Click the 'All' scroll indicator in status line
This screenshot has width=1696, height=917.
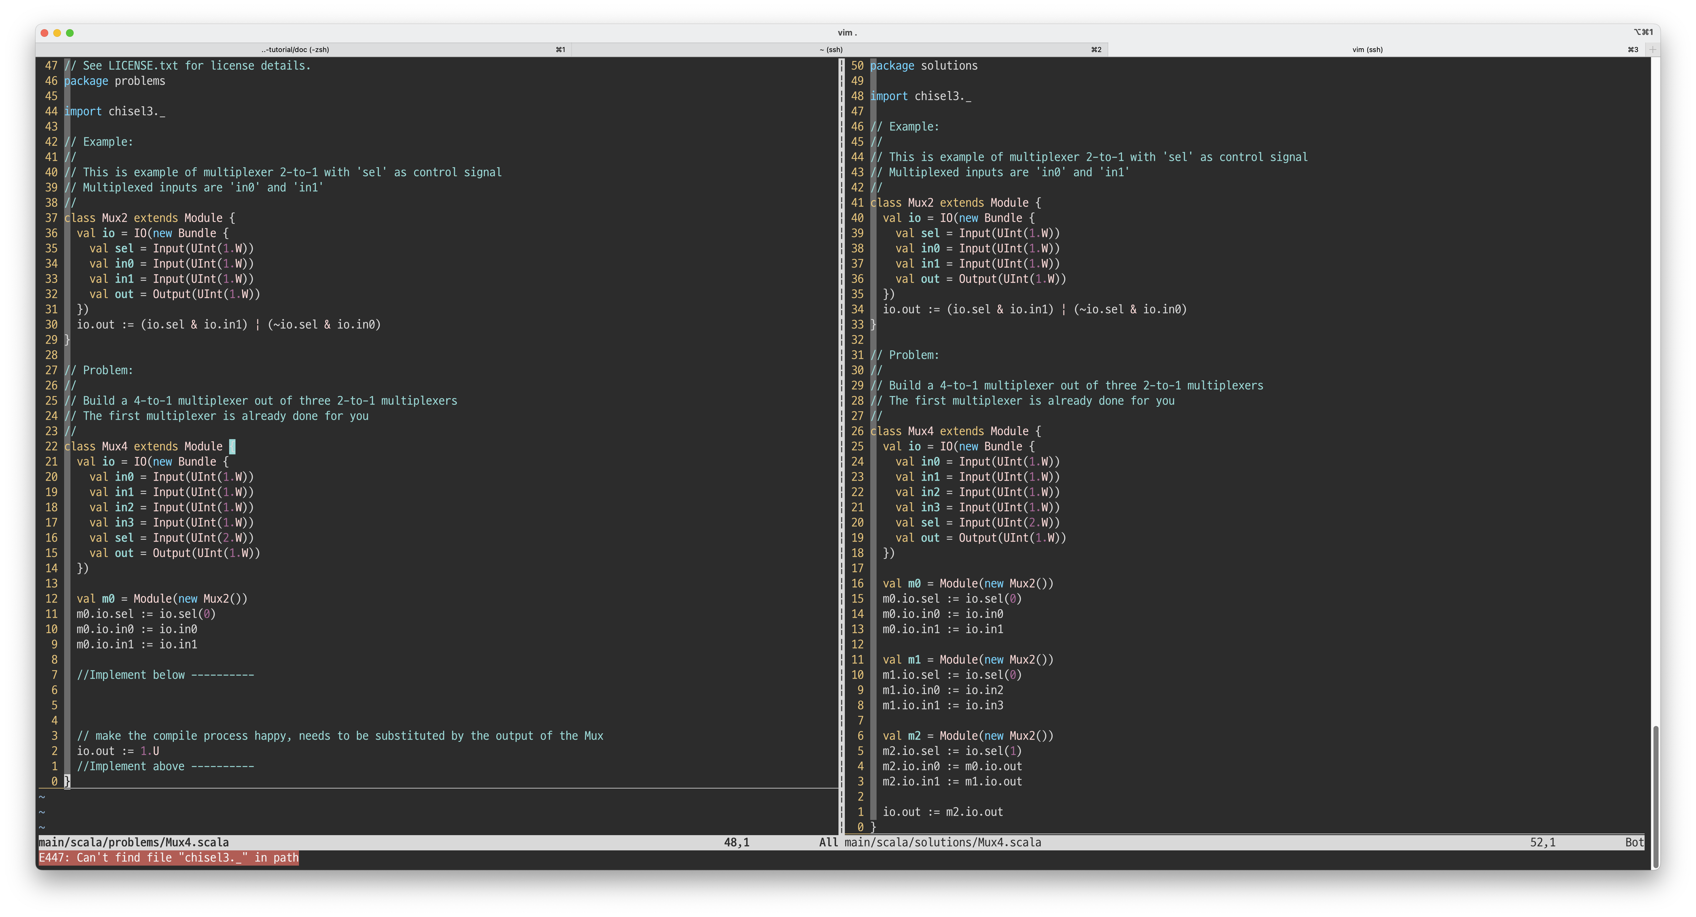point(828,843)
